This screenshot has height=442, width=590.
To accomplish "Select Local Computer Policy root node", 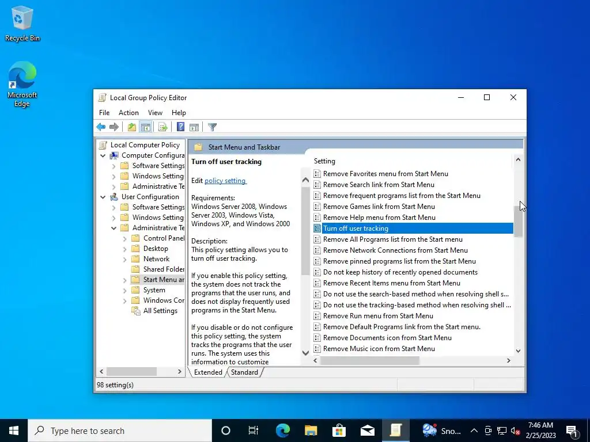I will [145, 144].
